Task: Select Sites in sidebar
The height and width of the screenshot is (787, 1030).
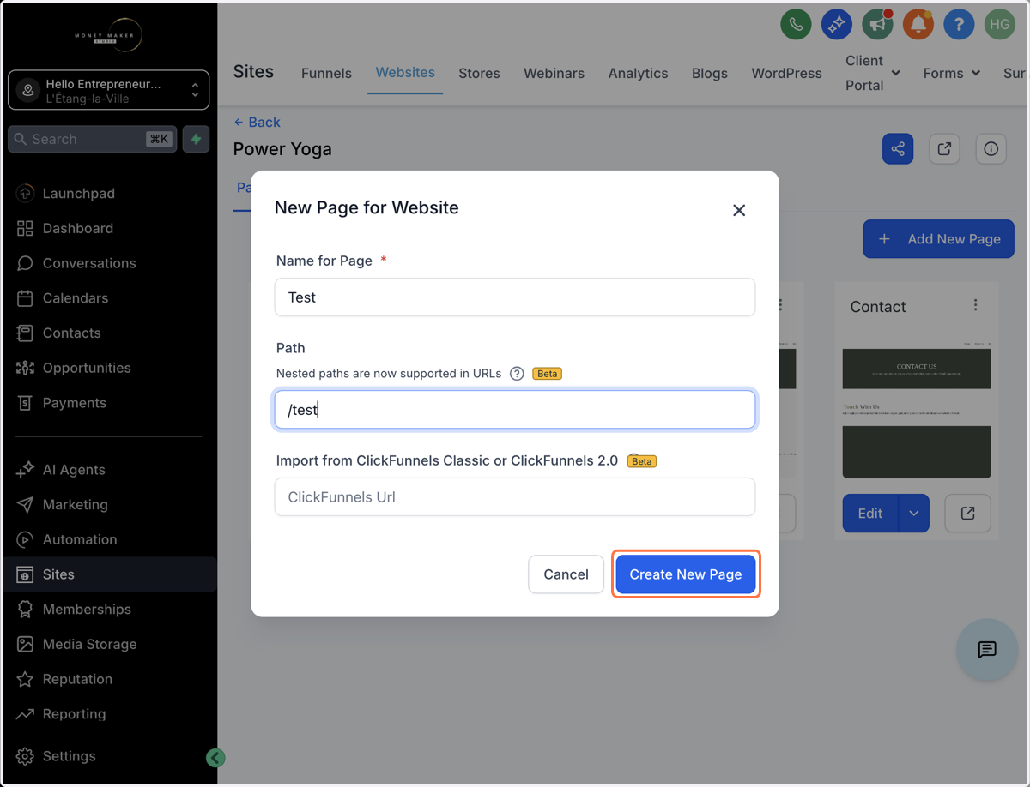Action: point(108,574)
